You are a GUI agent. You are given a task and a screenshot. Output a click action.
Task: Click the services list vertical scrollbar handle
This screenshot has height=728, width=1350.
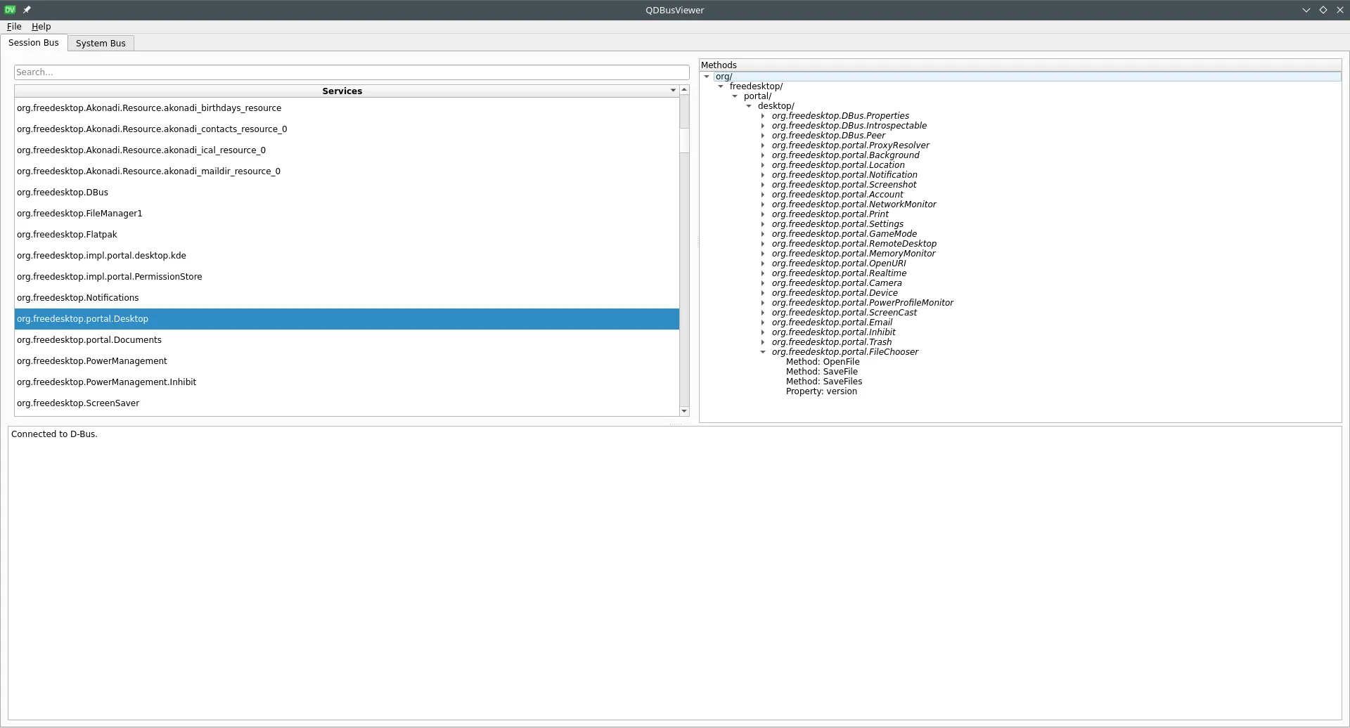tap(684, 123)
